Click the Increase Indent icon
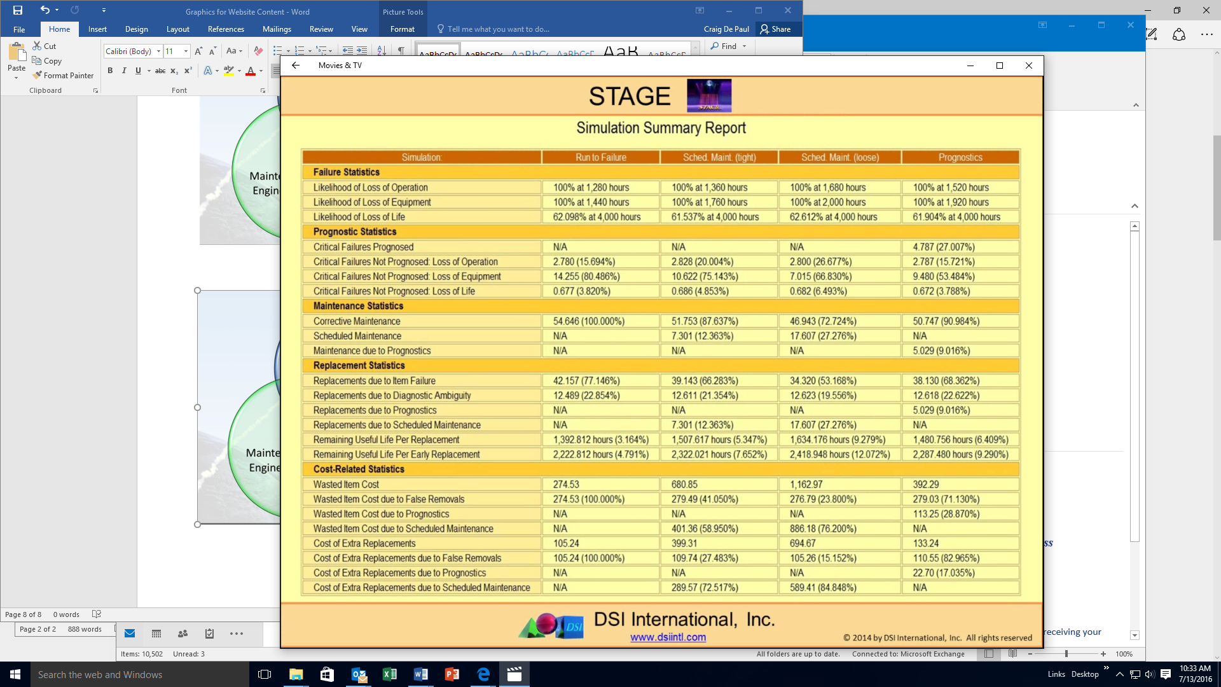The width and height of the screenshot is (1221, 687). [362, 50]
